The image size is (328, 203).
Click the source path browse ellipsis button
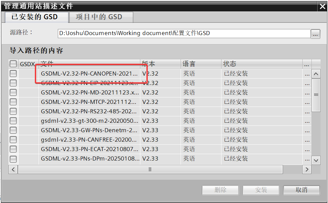(x=315, y=34)
